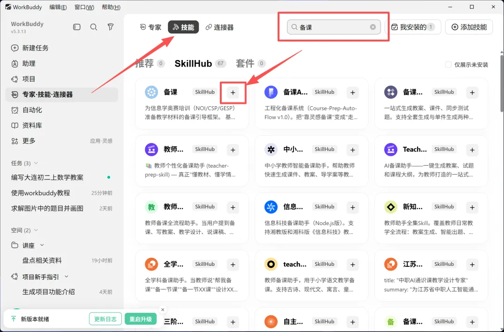
Task: Click the Teach... purple face logo
Action: [391, 149]
